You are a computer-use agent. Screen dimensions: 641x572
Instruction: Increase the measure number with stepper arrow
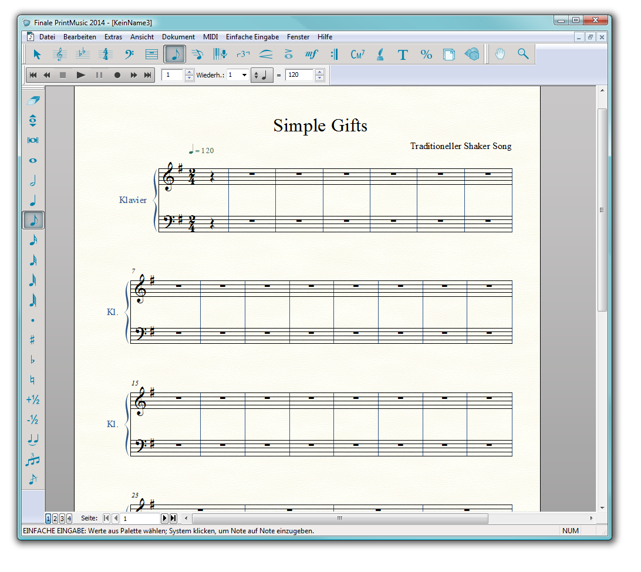pos(189,72)
